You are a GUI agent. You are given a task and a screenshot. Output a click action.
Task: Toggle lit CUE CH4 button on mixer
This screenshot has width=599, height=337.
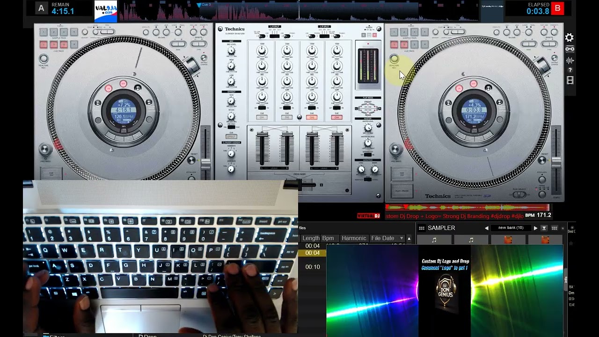(x=336, y=117)
